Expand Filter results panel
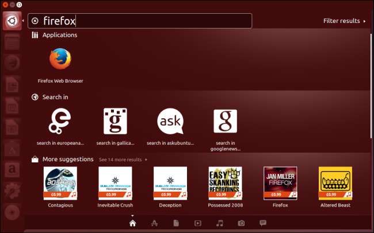Image resolution: width=374 pixels, height=233 pixels. tap(345, 21)
